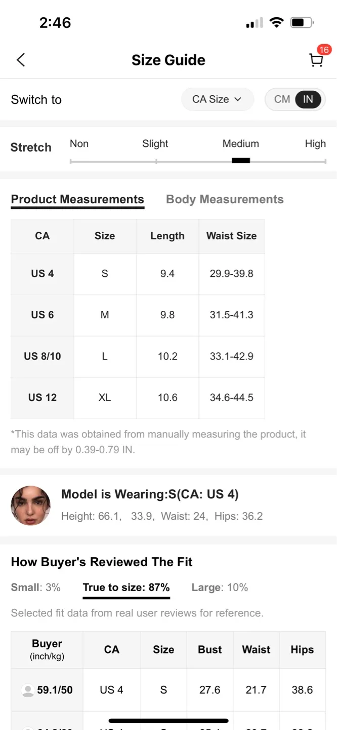Viewport: 337px width, 730px height.
Task: Tap the back arrow icon
Action: click(21, 60)
